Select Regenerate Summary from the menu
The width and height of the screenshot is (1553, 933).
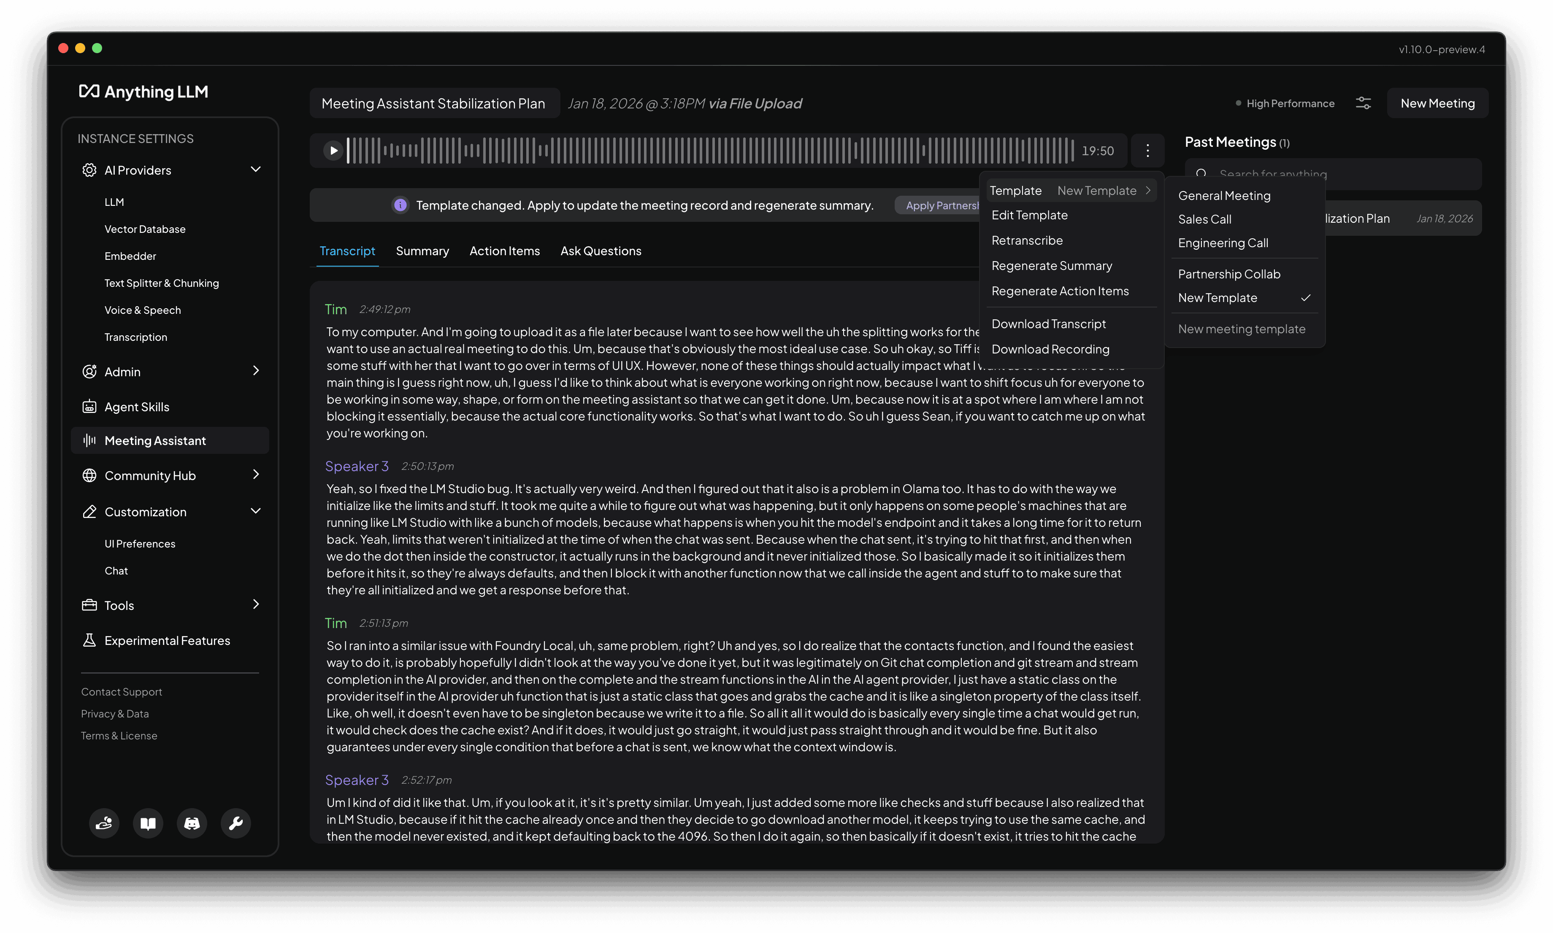(1051, 266)
